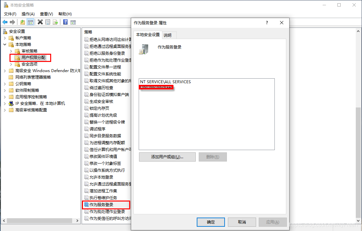Select the 用户权限分配 tree item
Image resolution: width=362 pixels, height=231 pixels.
(x=33, y=57)
